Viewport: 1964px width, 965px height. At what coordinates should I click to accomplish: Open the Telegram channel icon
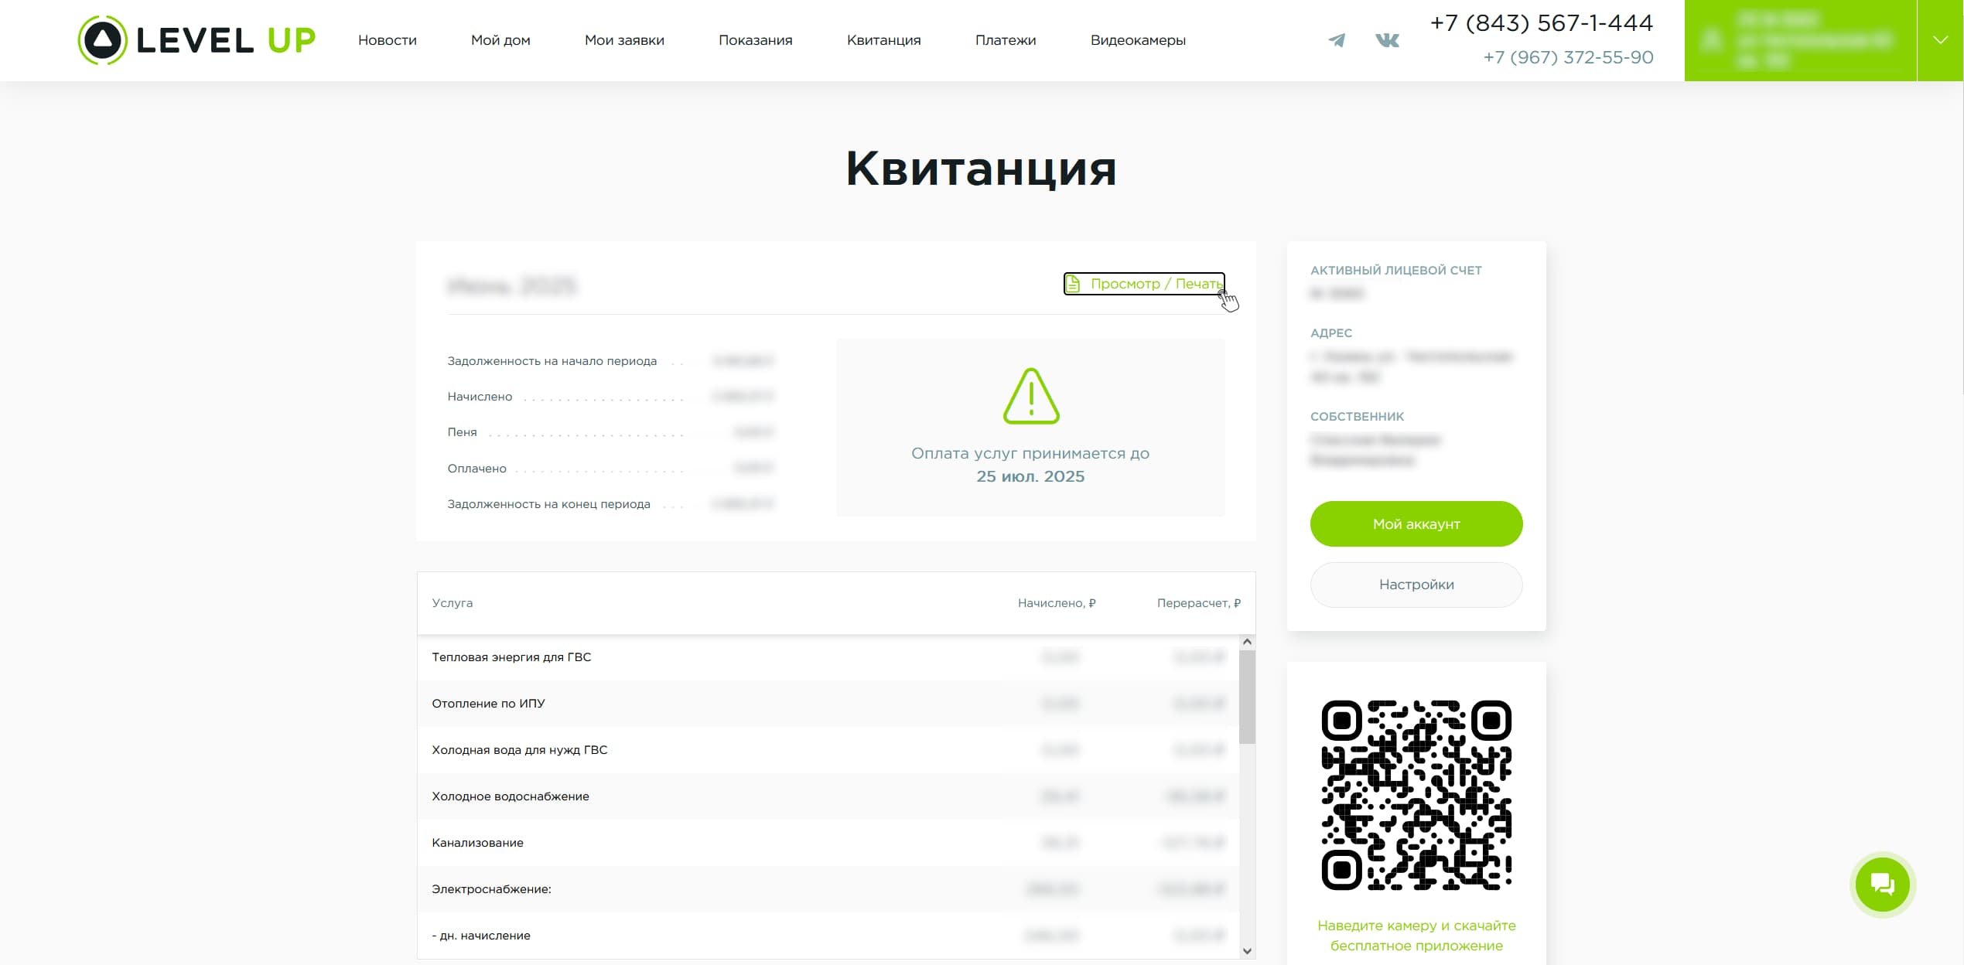click(1336, 40)
